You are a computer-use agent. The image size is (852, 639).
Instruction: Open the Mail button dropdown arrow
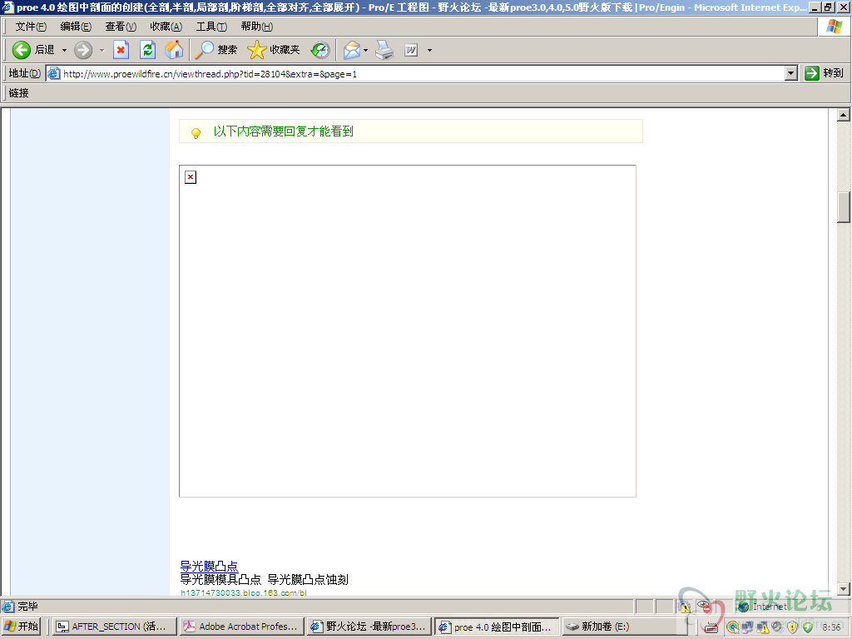pyautogui.click(x=366, y=50)
